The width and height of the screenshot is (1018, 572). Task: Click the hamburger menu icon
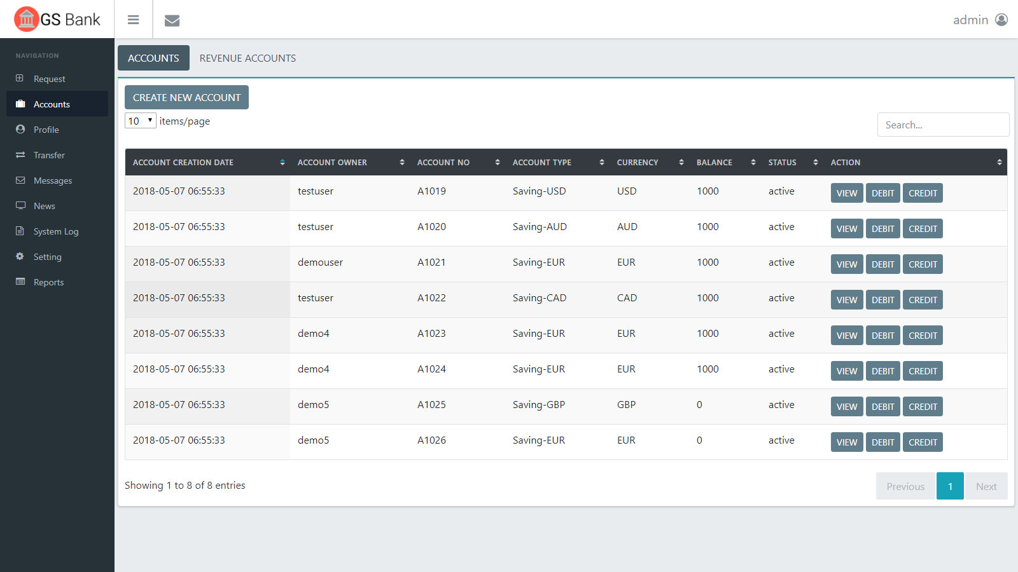[x=133, y=20]
